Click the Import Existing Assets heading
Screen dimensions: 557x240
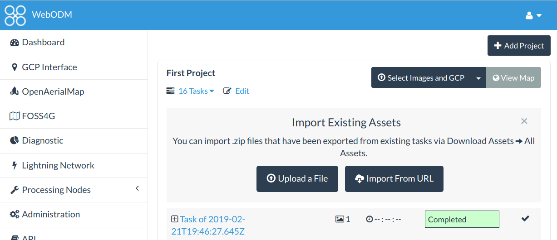pyautogui.click(x=346, y=122)
